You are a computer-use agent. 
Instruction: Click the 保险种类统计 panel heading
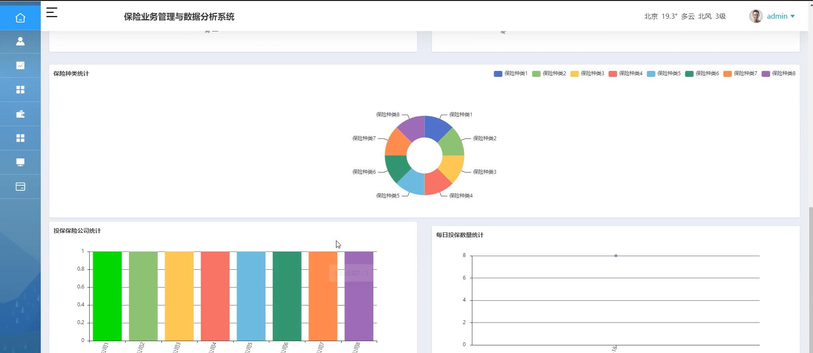point(71,73)
